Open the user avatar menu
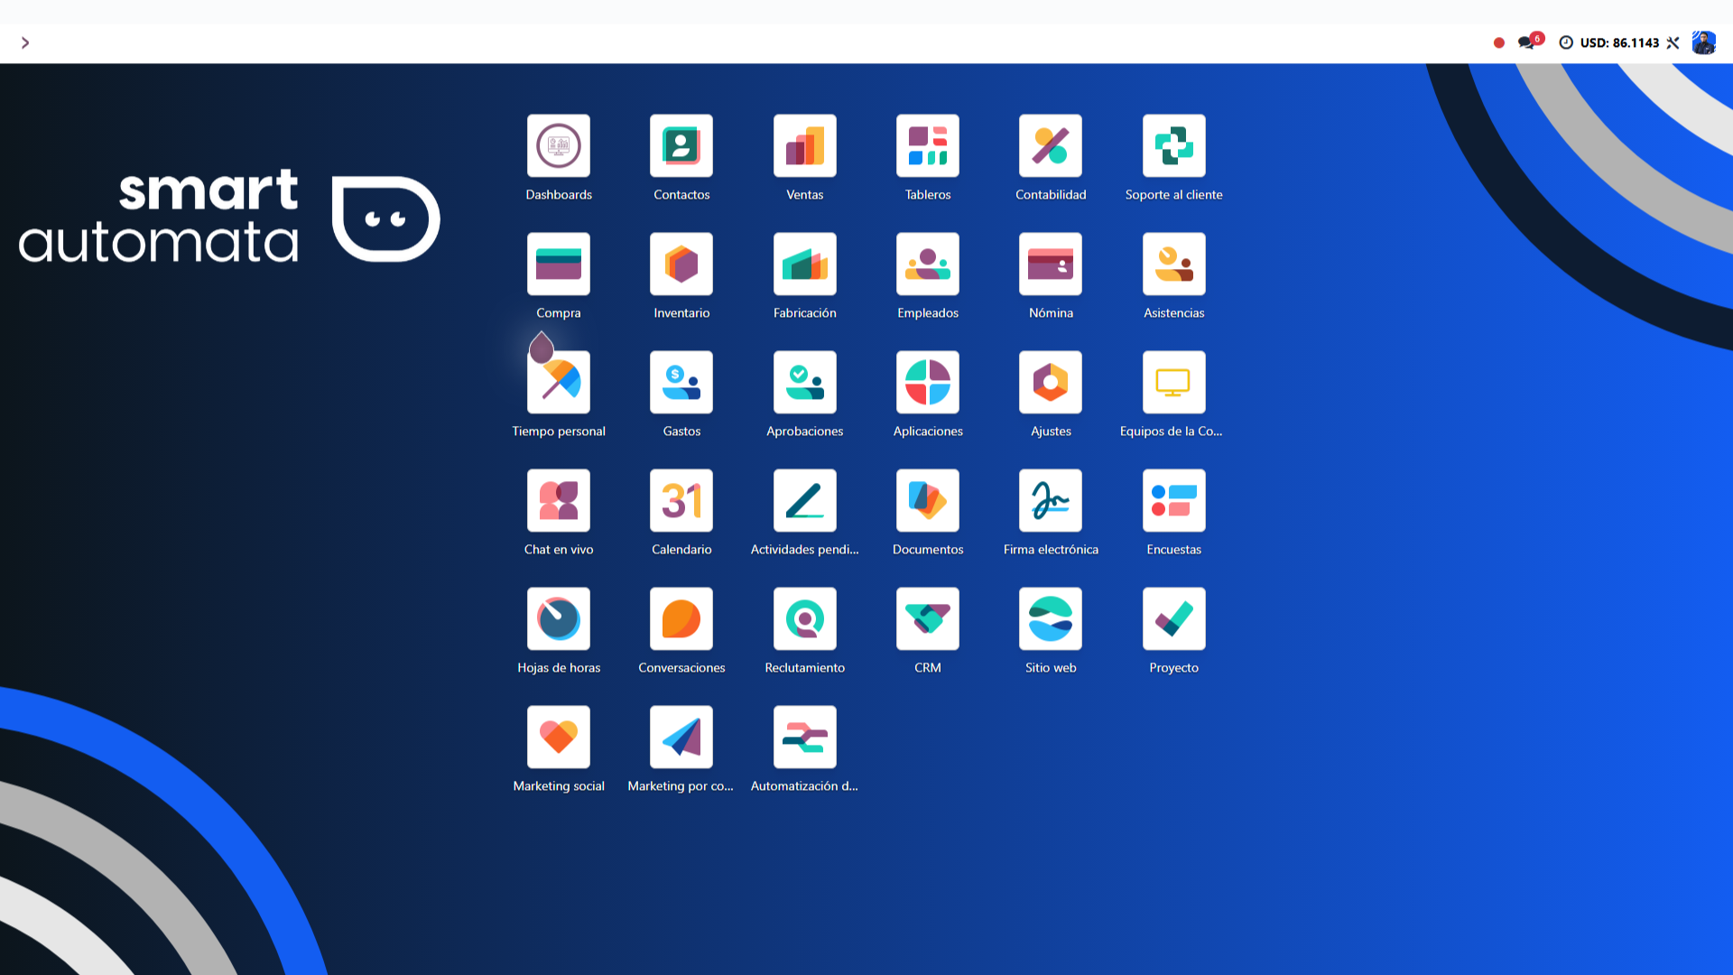1733x975 pixels. [1703, 42]
